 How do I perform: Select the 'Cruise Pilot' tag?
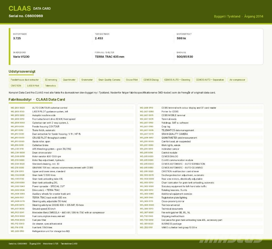pos(132,80)
